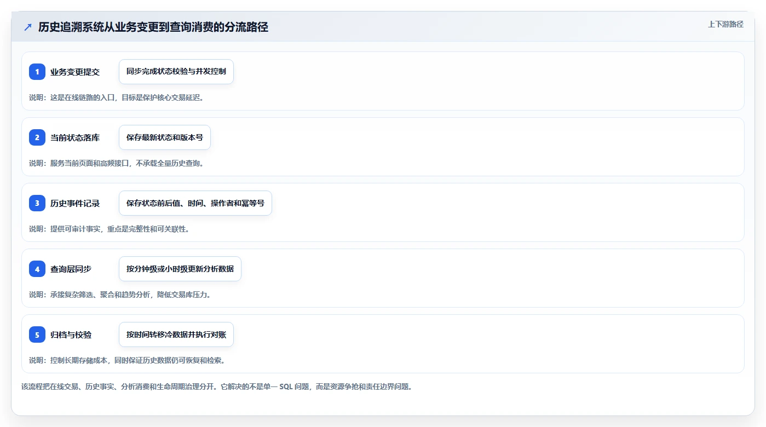Select step number 1 badge

click(x=37, y=72)
